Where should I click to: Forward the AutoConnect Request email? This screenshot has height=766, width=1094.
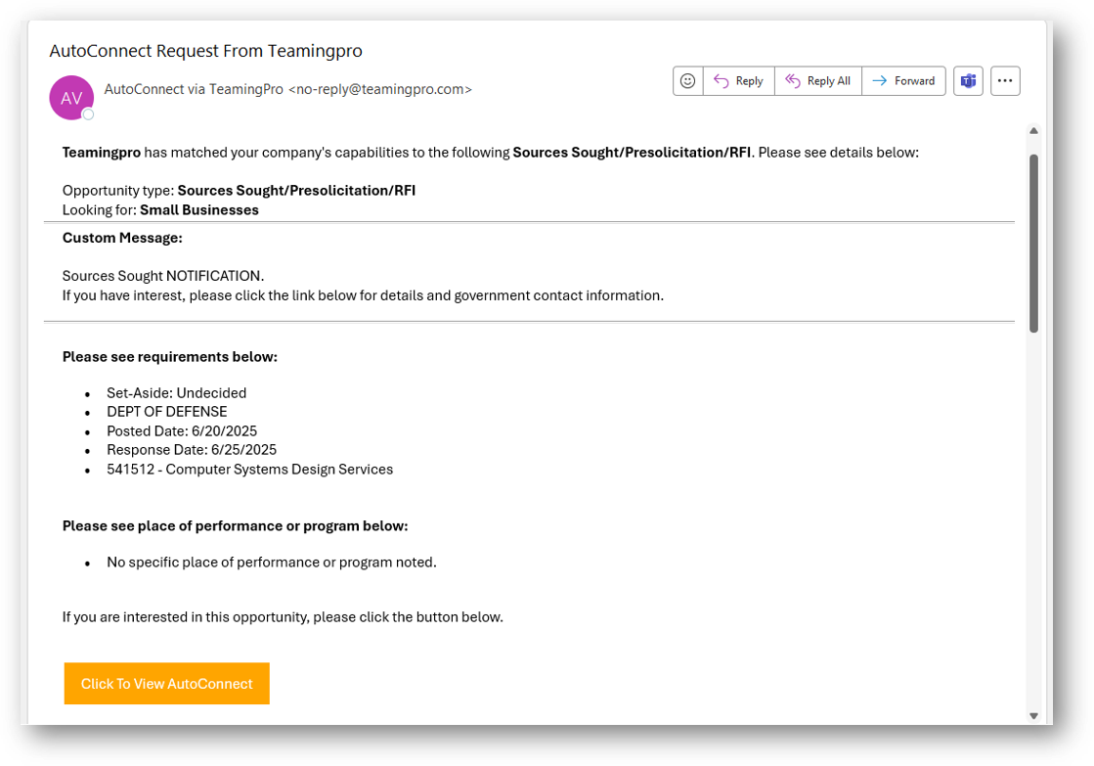pyautogui.click(x=903, y=81)
